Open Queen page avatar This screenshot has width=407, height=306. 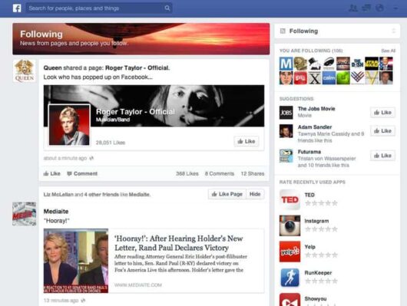(x=25, y=71)
